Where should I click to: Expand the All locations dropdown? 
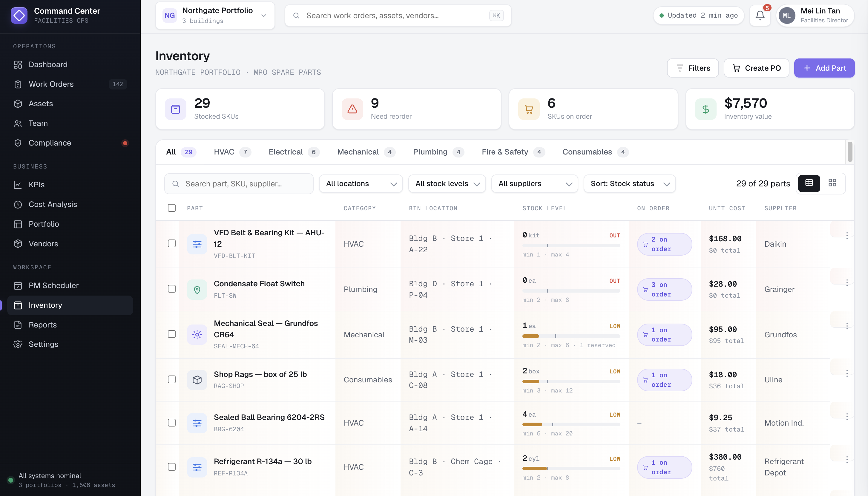[361, 184]
